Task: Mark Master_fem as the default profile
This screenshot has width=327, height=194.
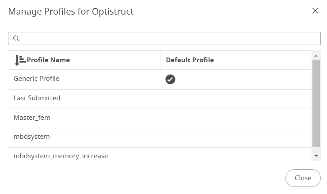Action: pos(170,118)
